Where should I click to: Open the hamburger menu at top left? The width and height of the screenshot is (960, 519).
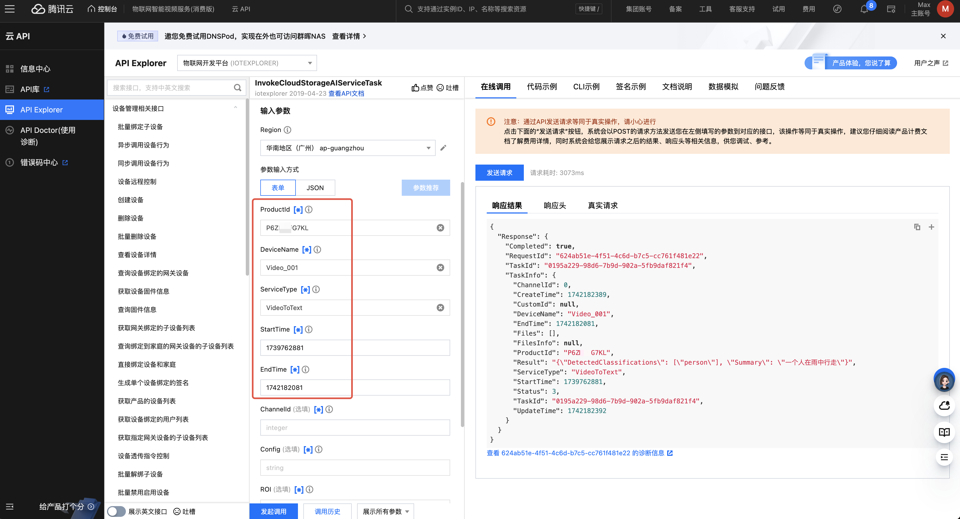[10, 9]
